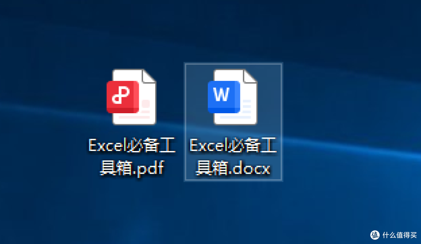421x244 pixels.
Task: Select the red PDF file icon
Action: pos(131,97)
